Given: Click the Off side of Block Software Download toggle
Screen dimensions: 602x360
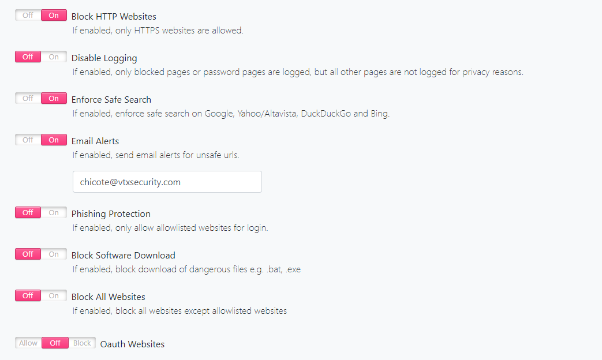Looking at the screenshot, I should 27,254.
